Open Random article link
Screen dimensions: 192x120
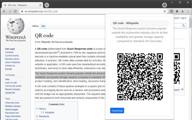coord(12,59)
